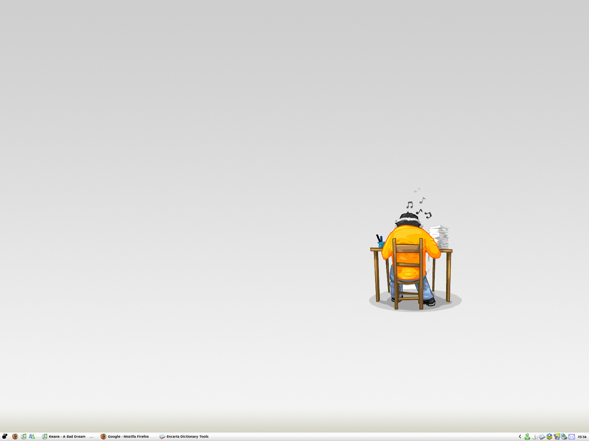Launch the music player quick launch icon
Screen dimensions: 589x441
tap(24, 436)
